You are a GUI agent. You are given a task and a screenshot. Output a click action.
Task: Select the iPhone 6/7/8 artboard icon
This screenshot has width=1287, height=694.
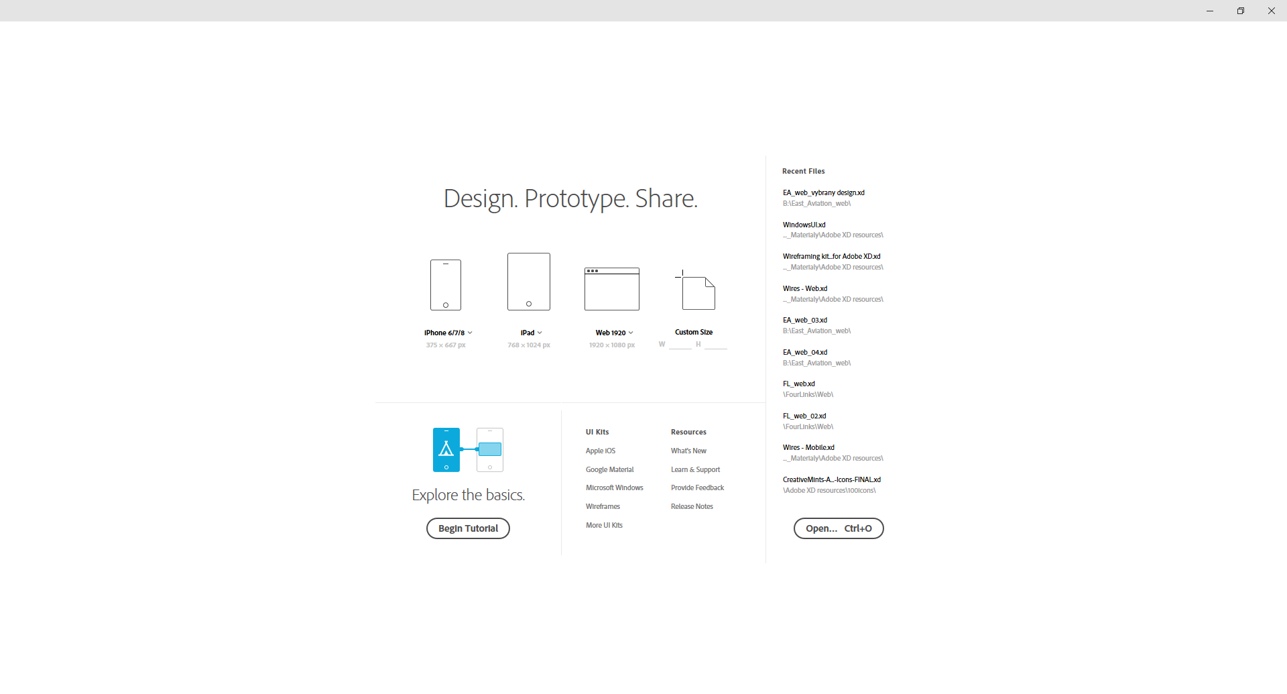445,284
